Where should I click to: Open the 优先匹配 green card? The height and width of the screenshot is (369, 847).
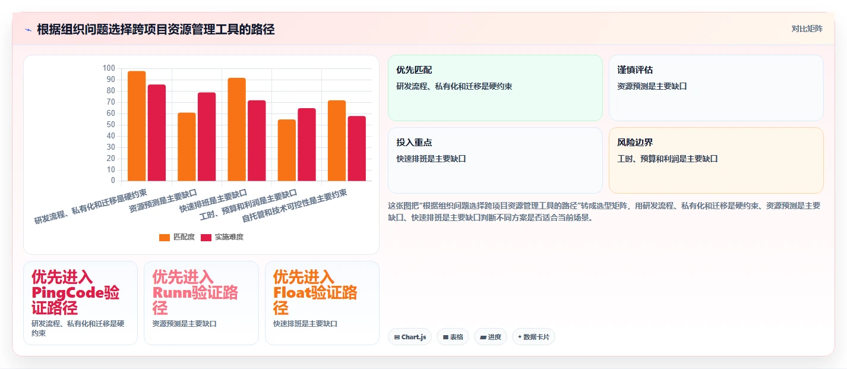(x=495, y=88)
